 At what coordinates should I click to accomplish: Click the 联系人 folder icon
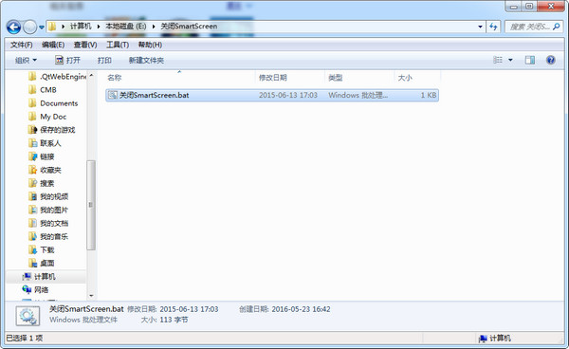(x=32, y=143)
